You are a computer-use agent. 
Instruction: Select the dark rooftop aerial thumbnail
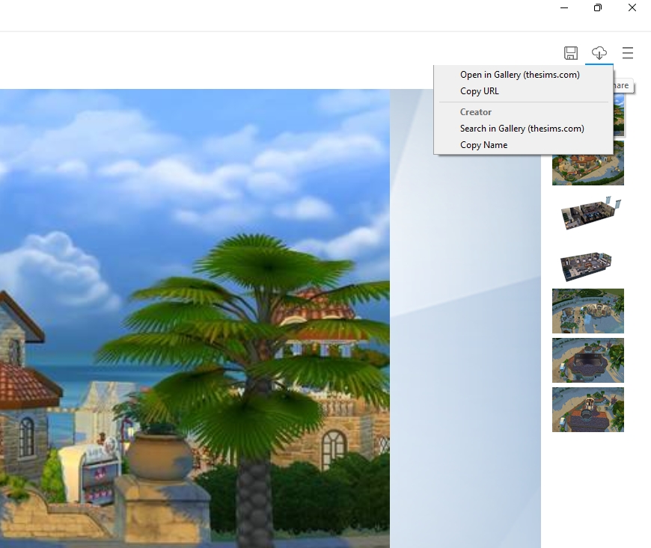[x=588, y=360]
